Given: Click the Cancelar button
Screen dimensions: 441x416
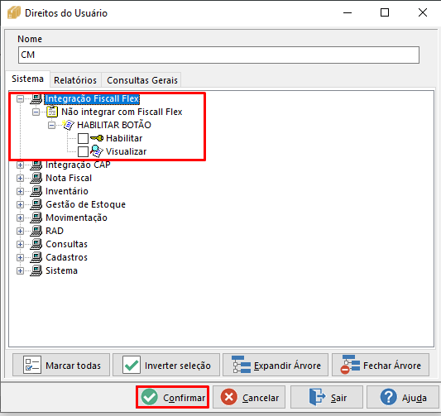Looking at the screenshot, I should click(x=249, y=397).
